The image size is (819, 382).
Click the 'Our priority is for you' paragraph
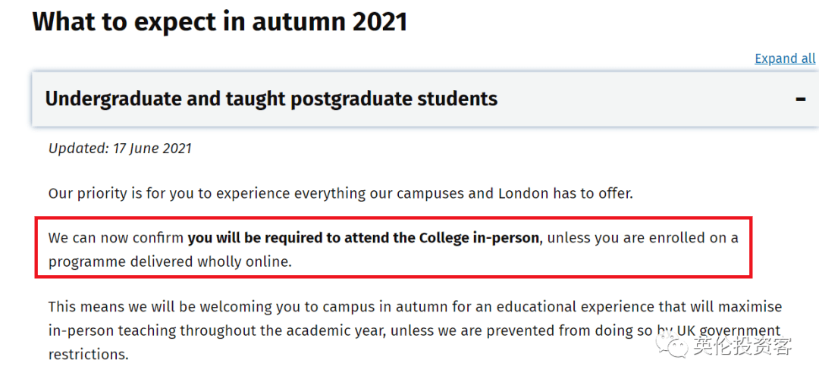(340, 193)
